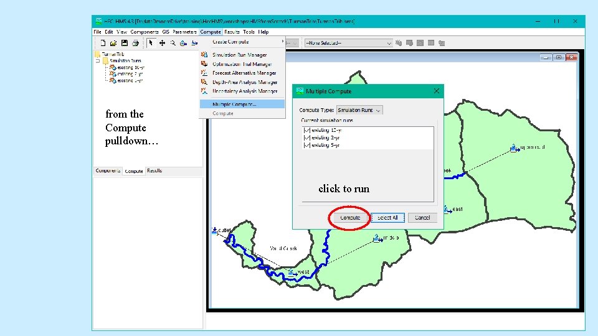Click the time-series table toolbar icon
The width and height of the screenshot is (598, 336).
click(442, 43)
